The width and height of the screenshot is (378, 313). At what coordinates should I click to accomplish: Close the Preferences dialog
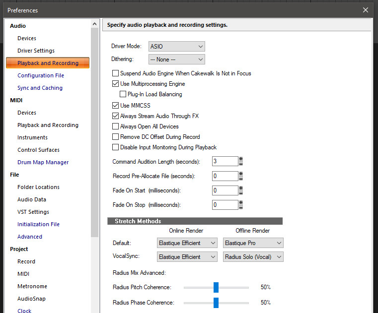pos(366,10)
